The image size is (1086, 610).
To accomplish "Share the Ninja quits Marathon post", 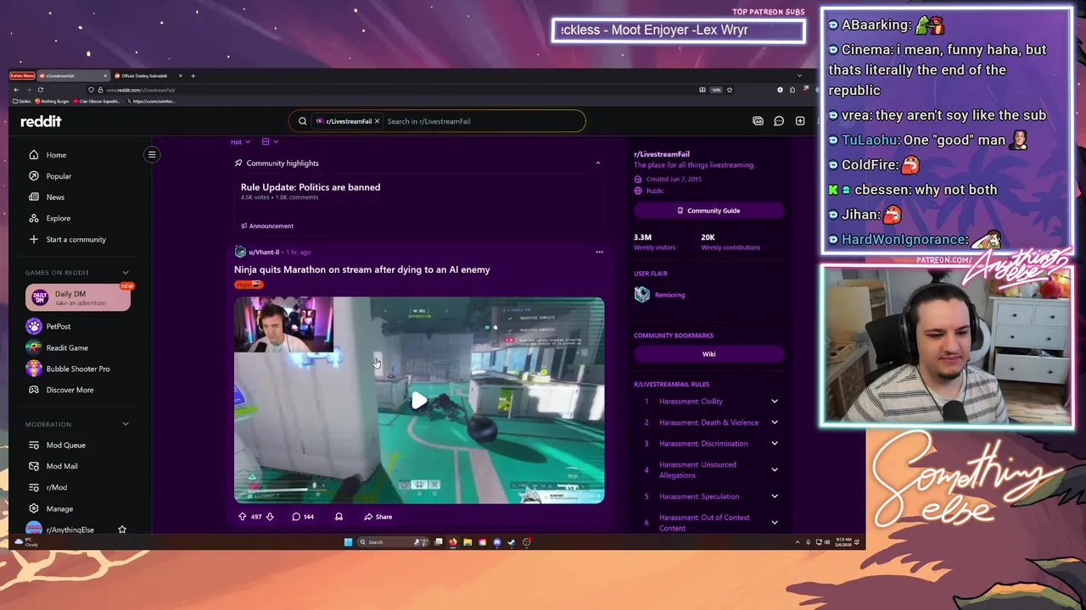I will (x=378, y=517).
